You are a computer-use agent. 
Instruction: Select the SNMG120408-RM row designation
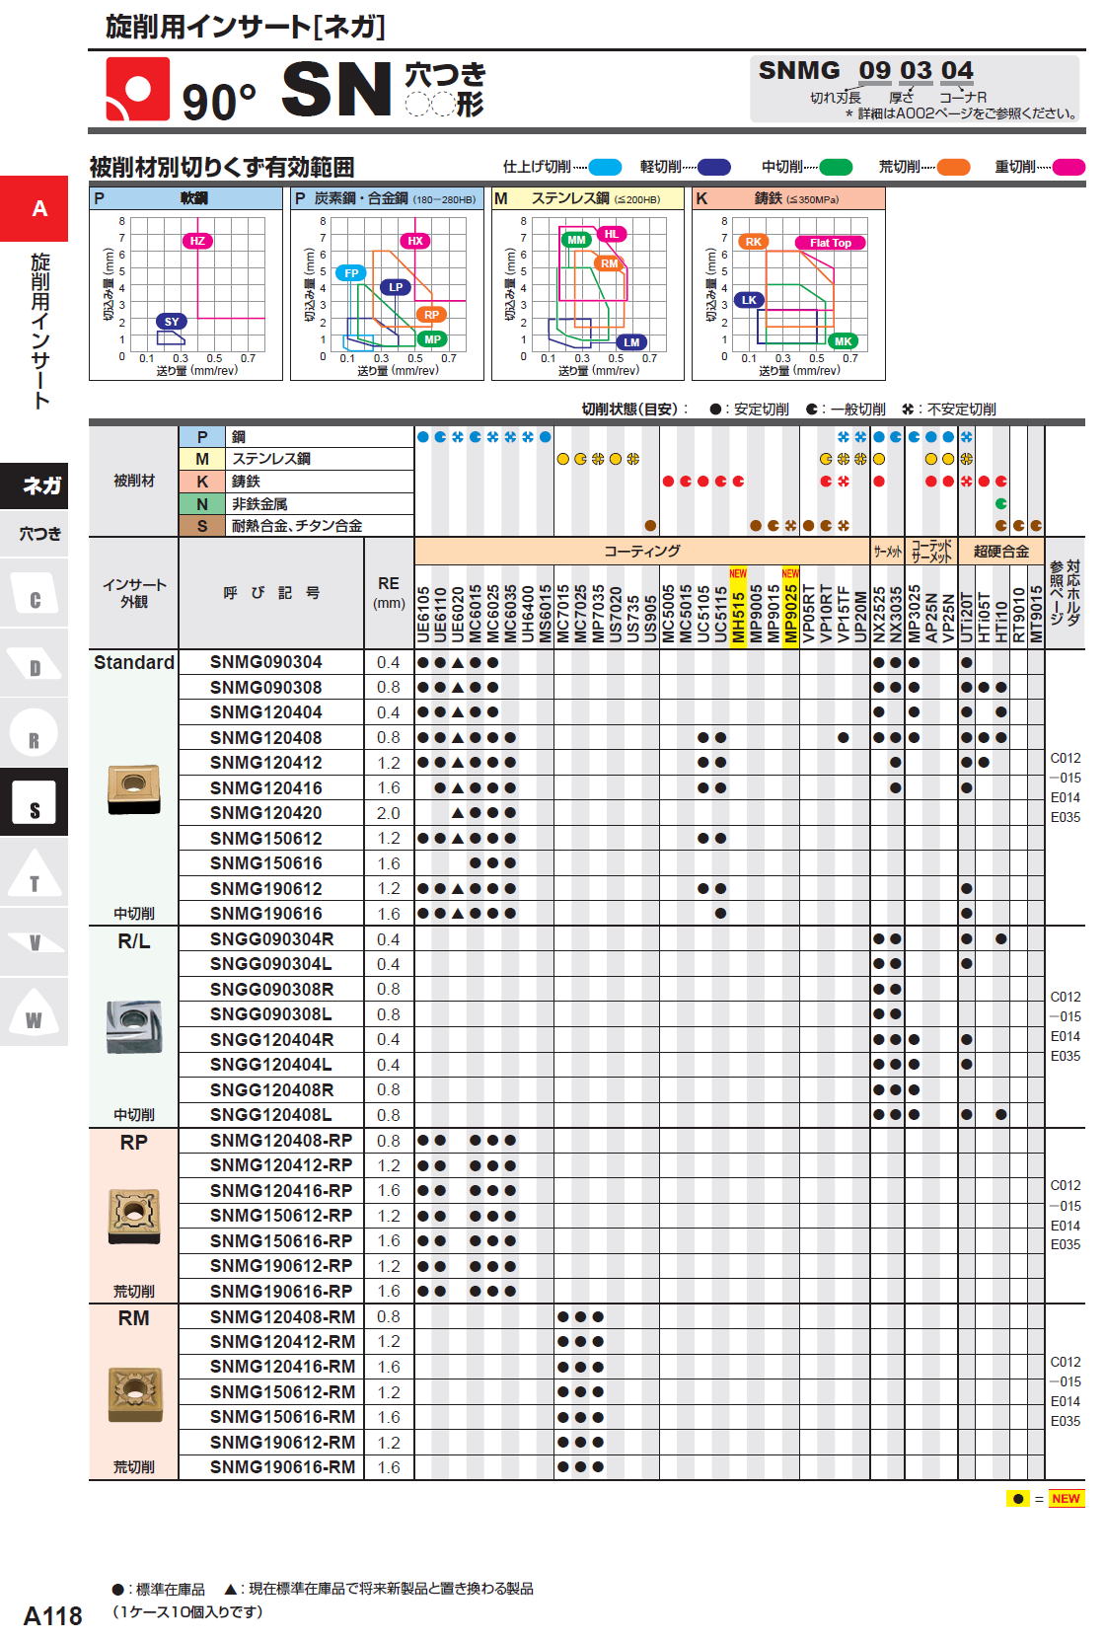282,1316
